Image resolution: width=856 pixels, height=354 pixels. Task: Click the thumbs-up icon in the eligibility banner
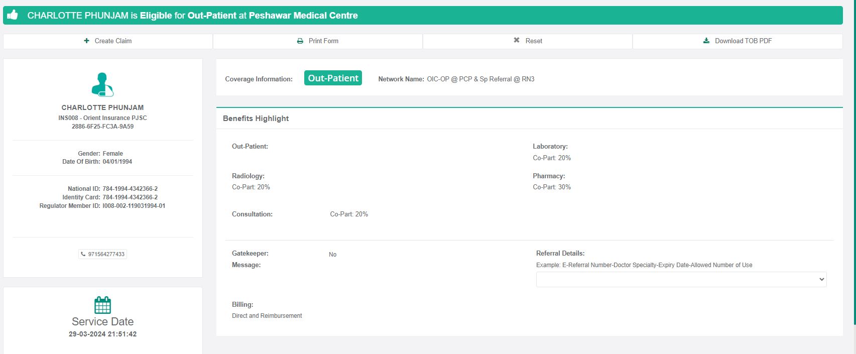tap(13, 15)
